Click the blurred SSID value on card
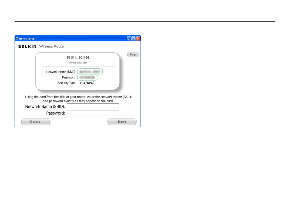The image size is (290, 203). click(x=90, y=71)
